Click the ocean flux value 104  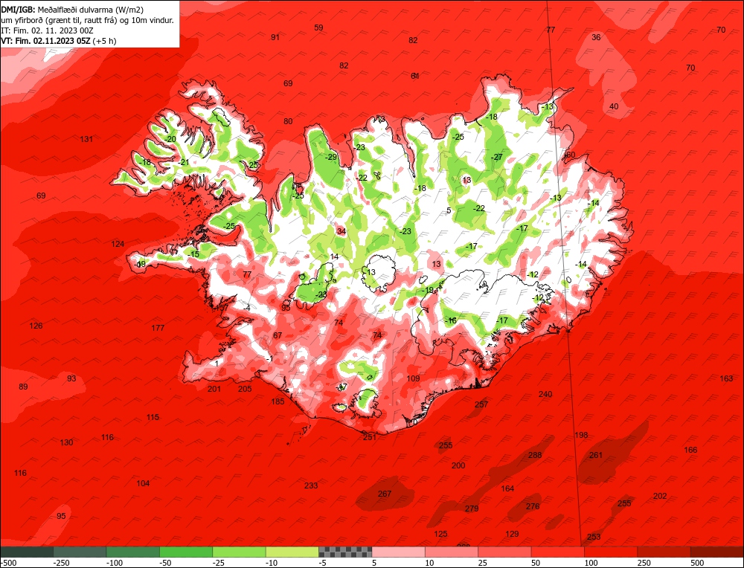click(143, 483)
